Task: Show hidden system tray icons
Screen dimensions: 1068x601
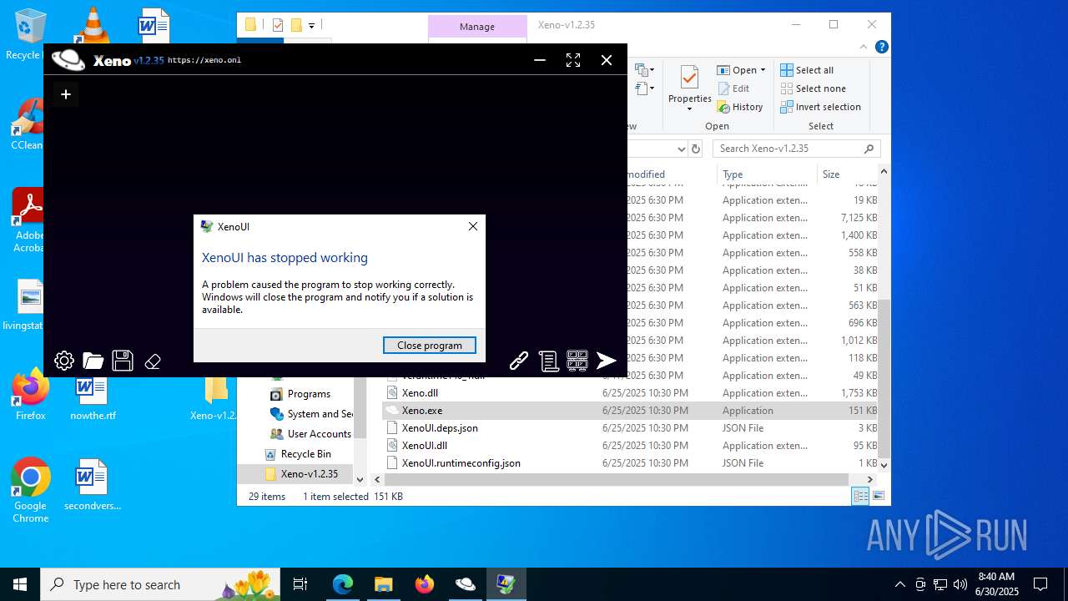Action: (899, 584)
